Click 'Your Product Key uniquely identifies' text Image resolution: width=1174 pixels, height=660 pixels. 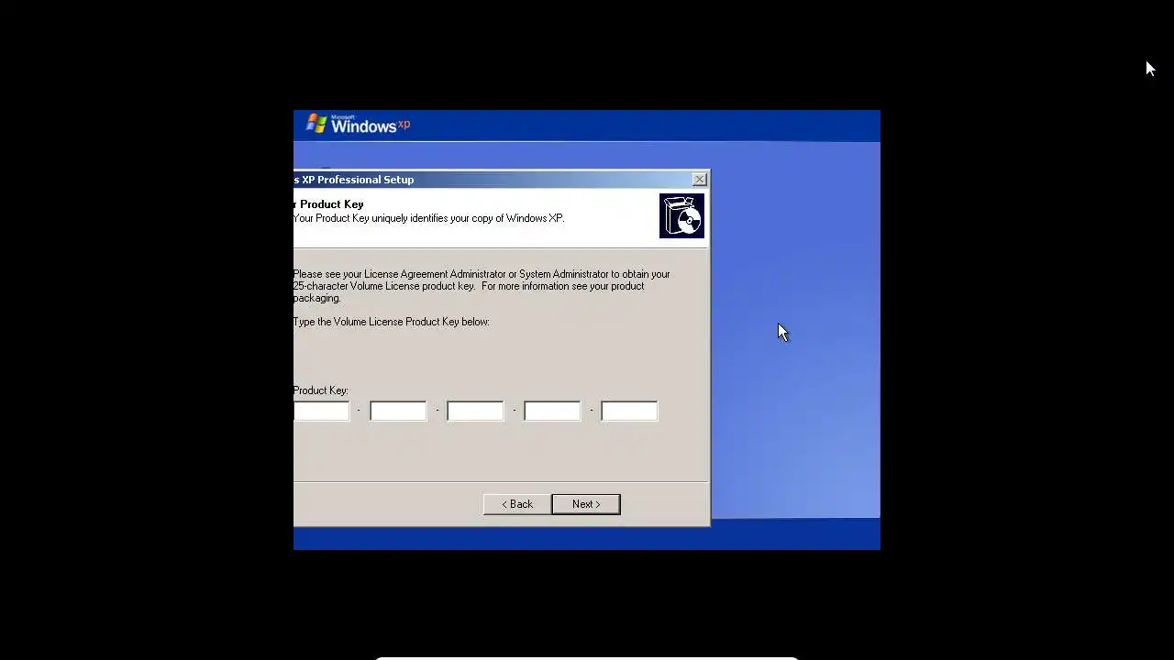[x=428, y=218]
